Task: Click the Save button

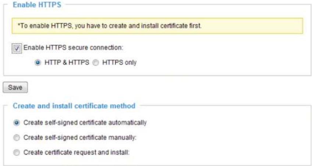Action: point(15,87)
